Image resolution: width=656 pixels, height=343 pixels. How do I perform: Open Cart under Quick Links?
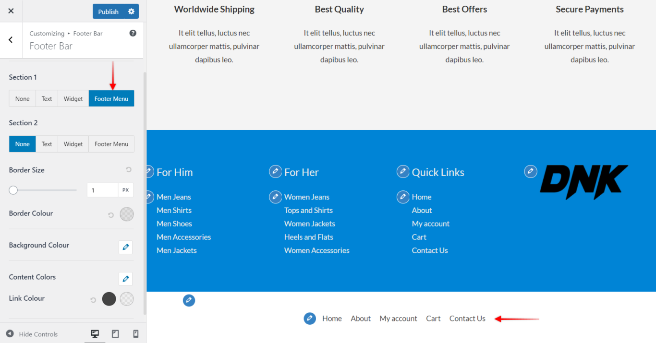[419, 237]
